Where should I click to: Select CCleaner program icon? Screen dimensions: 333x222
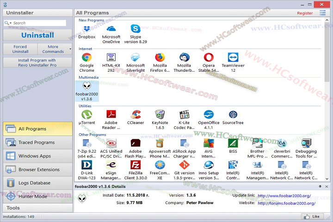click(x=136, y=115)
